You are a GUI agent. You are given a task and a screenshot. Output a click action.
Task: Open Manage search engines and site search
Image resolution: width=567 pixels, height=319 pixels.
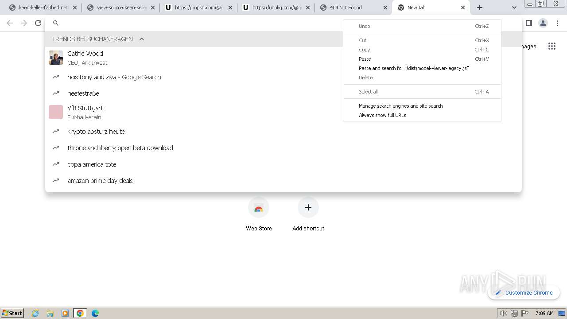pyautogui.click(x=422, y=106)
